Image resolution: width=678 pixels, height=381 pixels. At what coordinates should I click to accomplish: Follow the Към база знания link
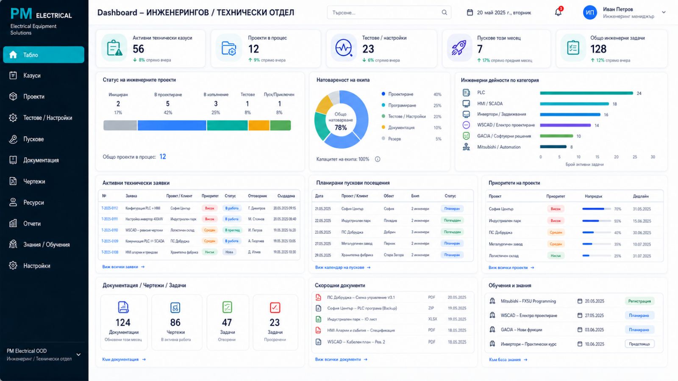coord(508,360)
